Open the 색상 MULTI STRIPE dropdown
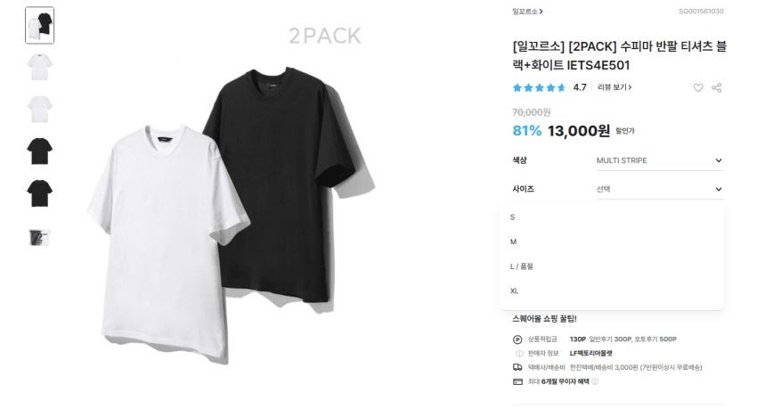The height and width of the screenshot is (409, 757). [x=660, y=160]
